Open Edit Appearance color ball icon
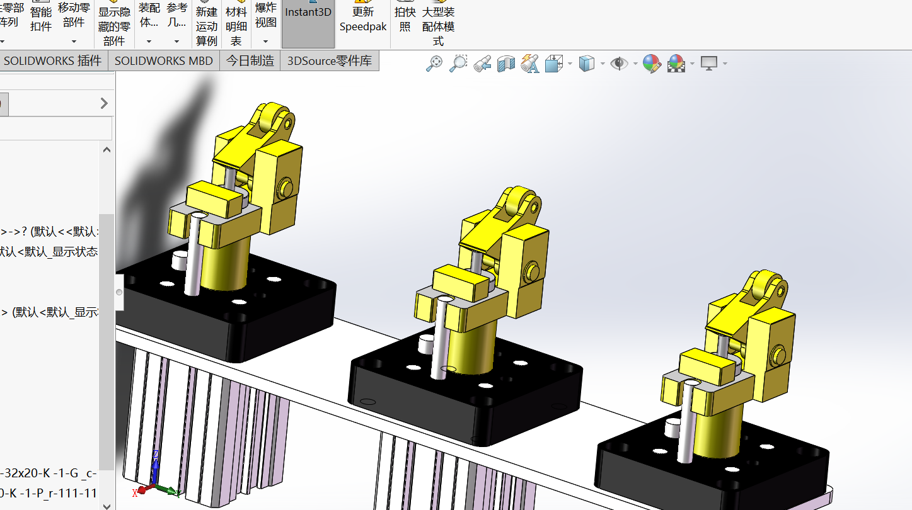The image size is (912, 510). pos(651,64)
